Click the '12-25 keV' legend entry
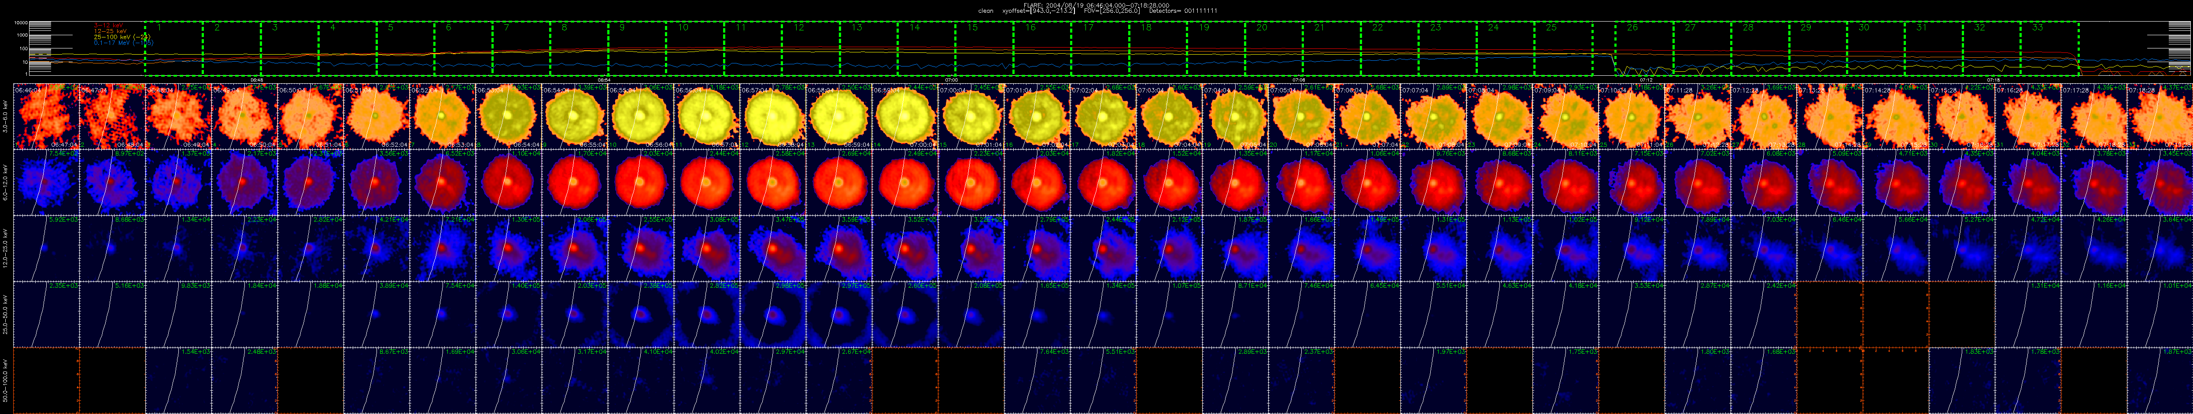 click(x=110, y=31)
